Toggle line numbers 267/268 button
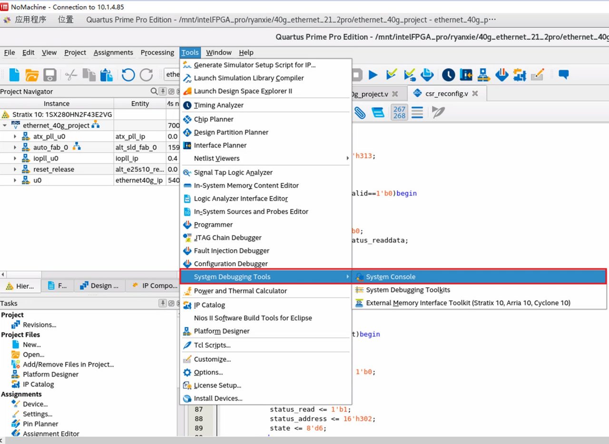 pyautogui.click(x=399, y=113)
